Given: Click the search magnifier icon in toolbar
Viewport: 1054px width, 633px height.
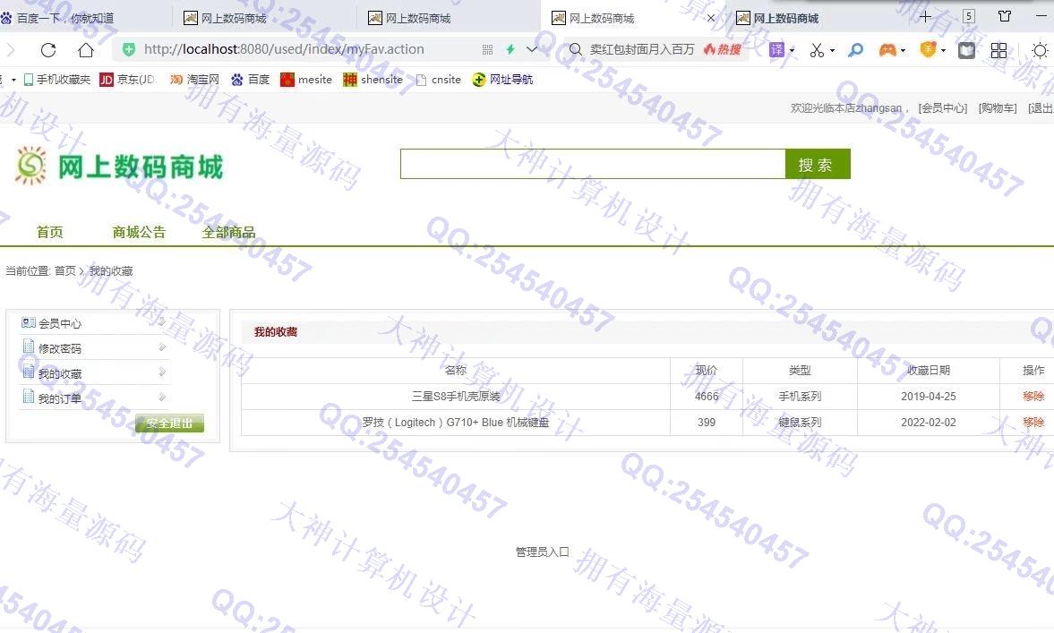Looking at the screenshot, I should click(x=576, y=49).
